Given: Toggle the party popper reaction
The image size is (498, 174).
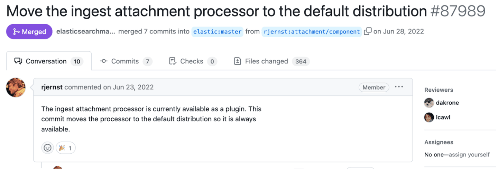Looking at the screenshot, I should coord(66,148).
